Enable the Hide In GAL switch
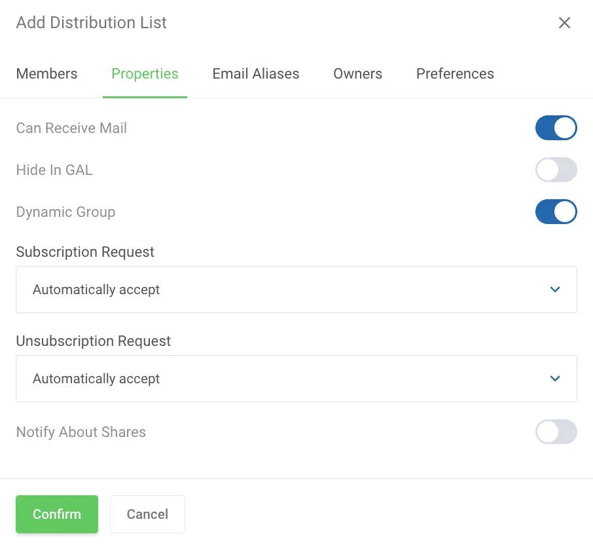This screenshot has height=549, width=593. pos(556,170)
